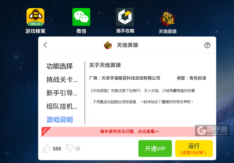The width and height of the screenshot is (234, 163).
Task: Select the 功能选择 tab
Action: [60, 66]
